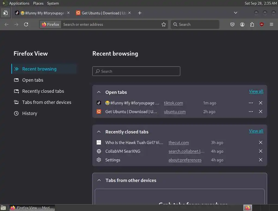
Task: Switch to the Get Ubuntu Download tab
Action: 103,13
